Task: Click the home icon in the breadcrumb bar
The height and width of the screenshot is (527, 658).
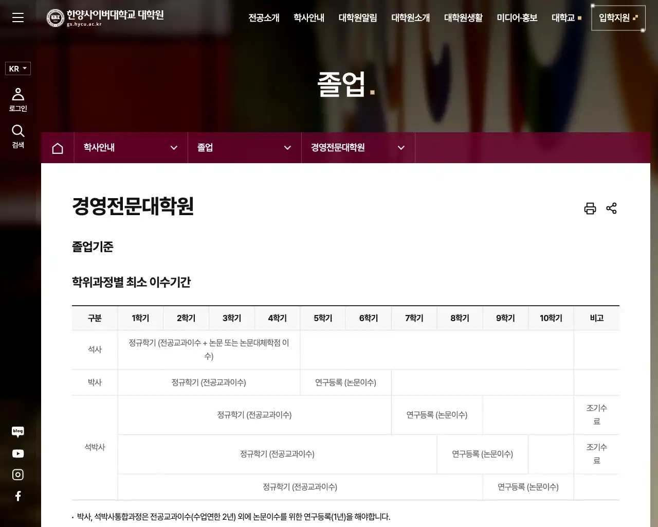Action: (x=57, y=148)
